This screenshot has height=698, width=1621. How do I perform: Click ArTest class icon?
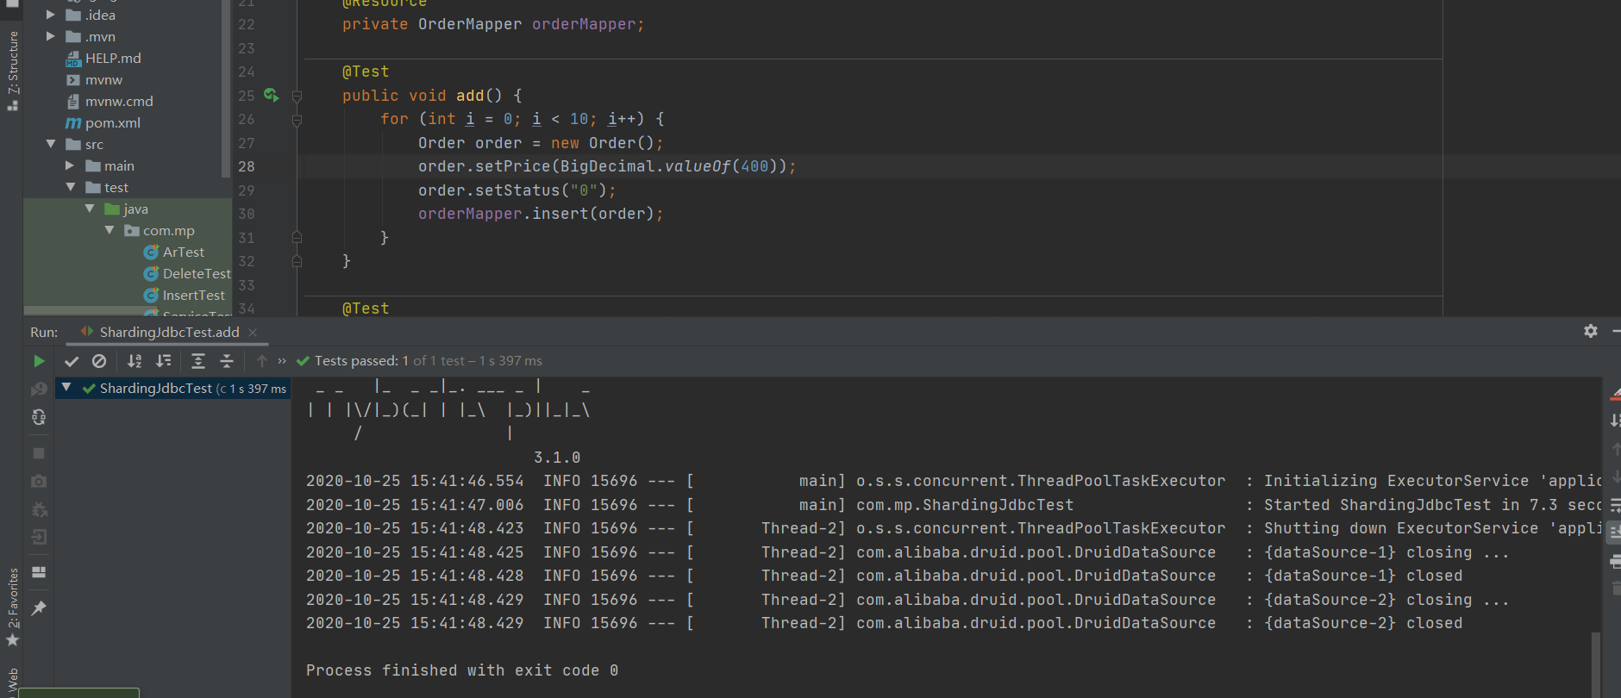click(x=151, y=252)
